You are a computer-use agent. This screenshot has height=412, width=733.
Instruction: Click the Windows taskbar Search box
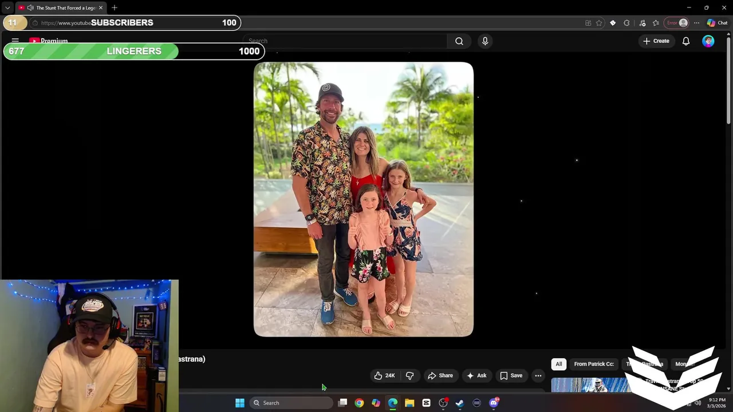[x=292, y=403]
